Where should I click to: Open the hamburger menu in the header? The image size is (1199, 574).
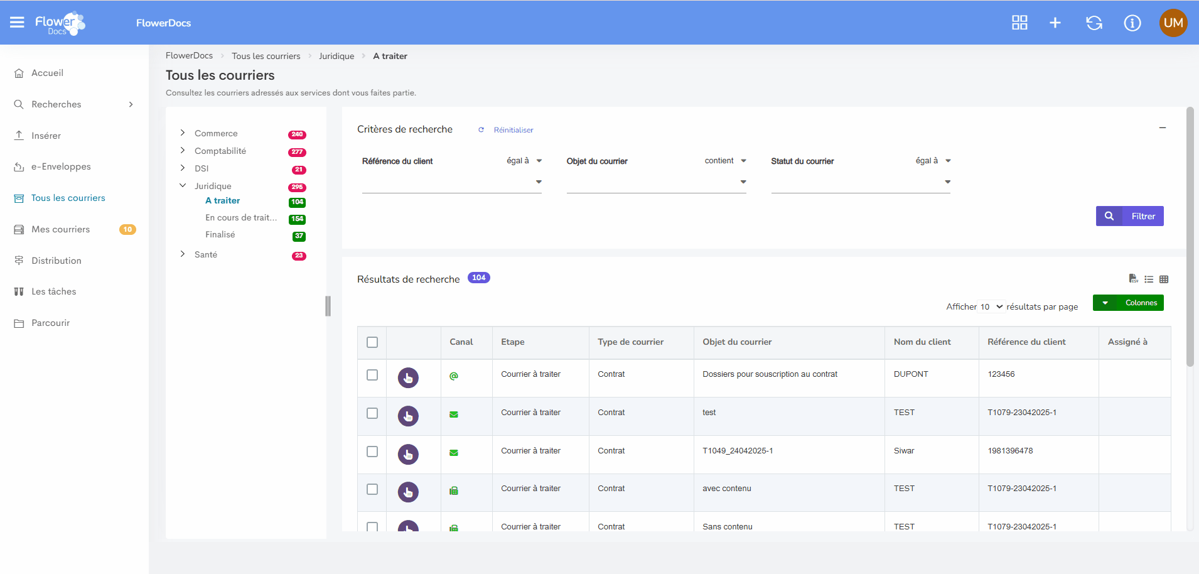(x=17, y=23)
